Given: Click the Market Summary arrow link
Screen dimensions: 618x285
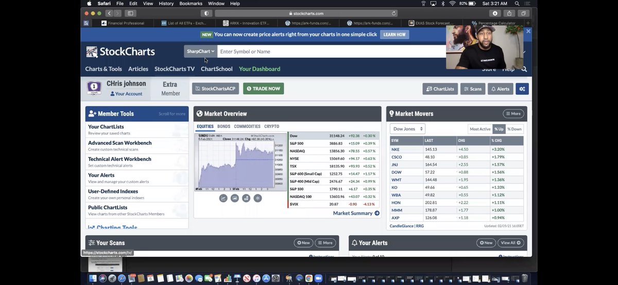Looking at the screenshot, I should tap(356, 213).
